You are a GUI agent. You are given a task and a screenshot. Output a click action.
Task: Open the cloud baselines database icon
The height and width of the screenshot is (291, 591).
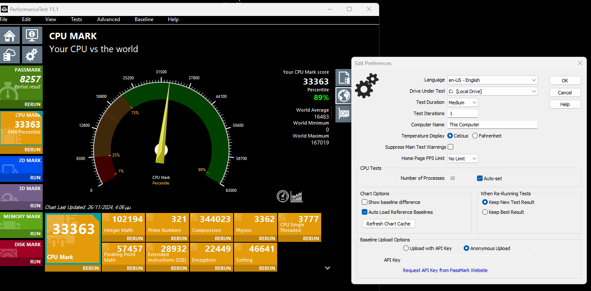click(x=10, y=55)
